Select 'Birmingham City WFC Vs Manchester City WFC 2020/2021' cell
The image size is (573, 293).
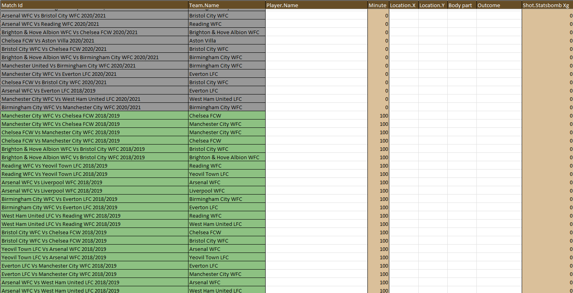tap(94, 107)
